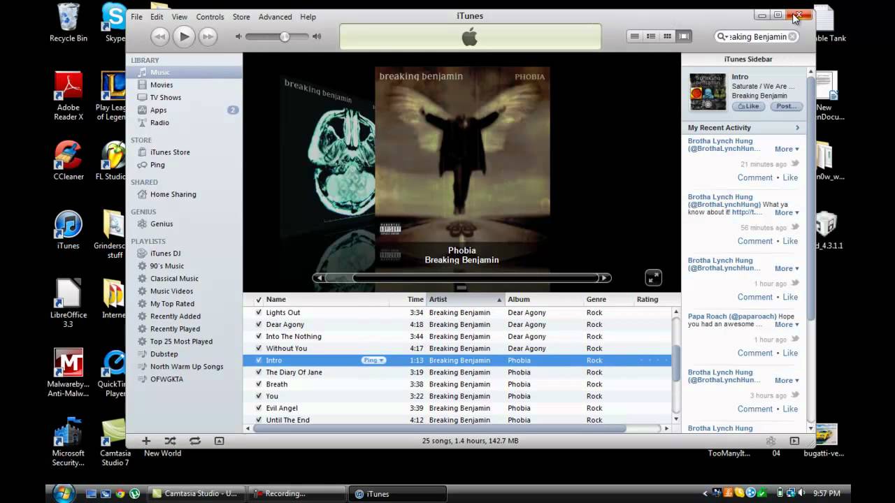Uncheck Into The Nothing song
Screen dimensions: 895x503
coord(259,336)
